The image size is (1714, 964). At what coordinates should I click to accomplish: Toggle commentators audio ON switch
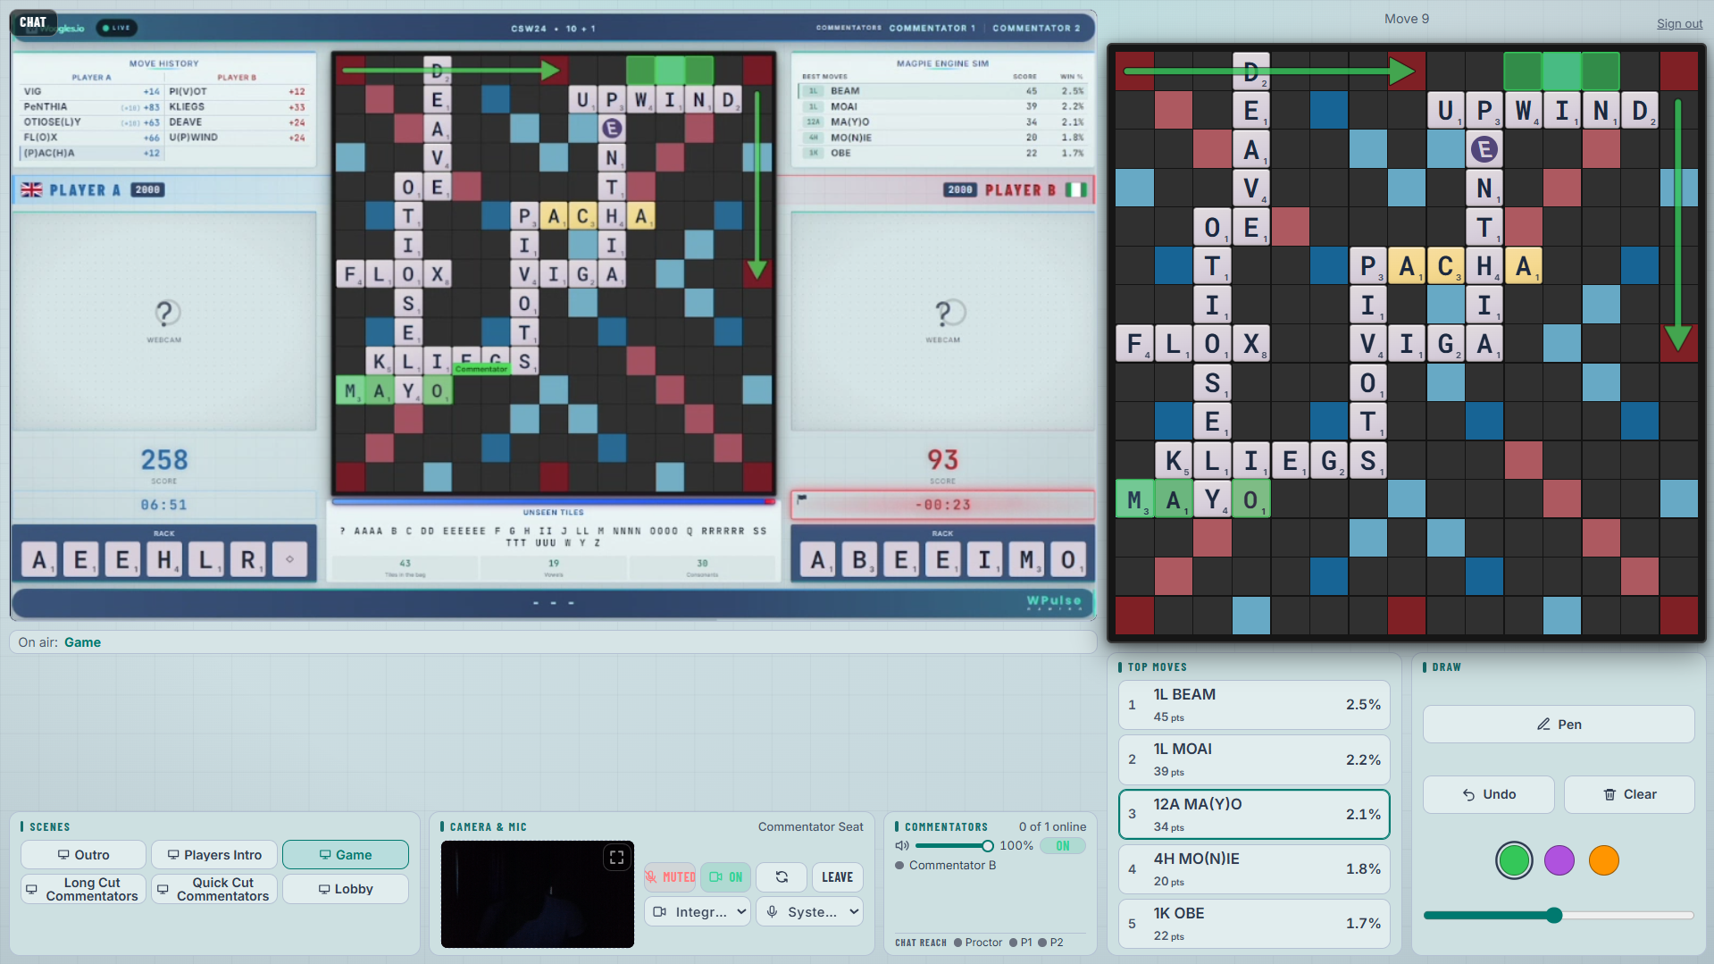[x=1063, y=846]
